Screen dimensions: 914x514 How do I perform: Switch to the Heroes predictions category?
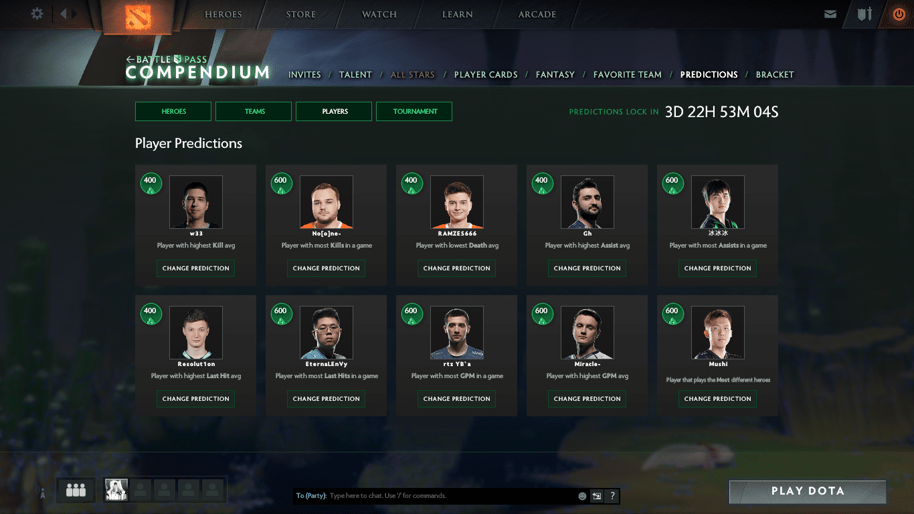(173, 112)
